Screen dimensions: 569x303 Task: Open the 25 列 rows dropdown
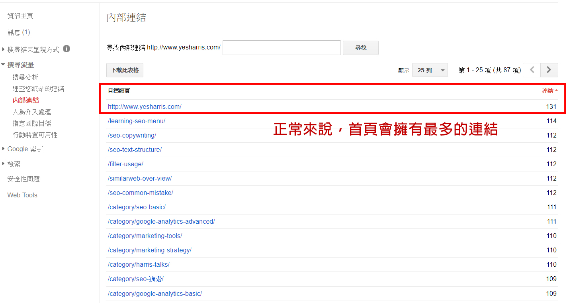click(430, 70)
